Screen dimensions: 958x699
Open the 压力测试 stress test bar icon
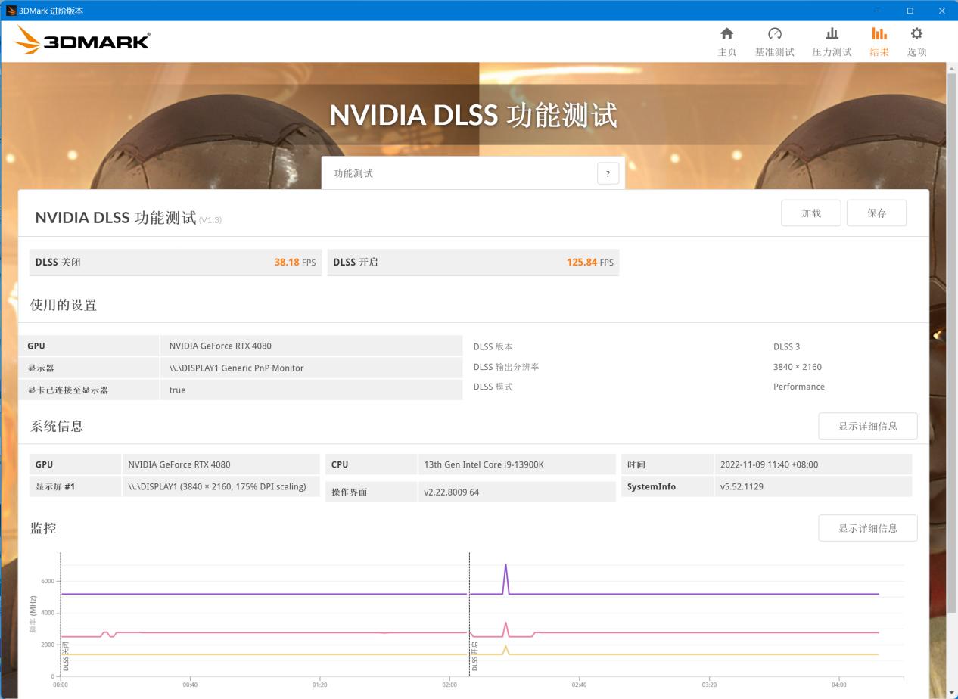(x=832, y=42)
